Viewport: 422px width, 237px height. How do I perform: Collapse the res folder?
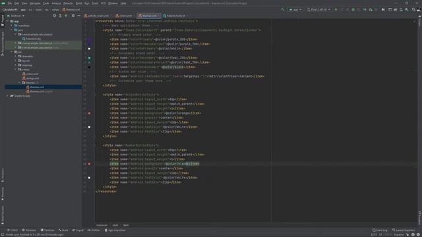click(x=11, y=52)
